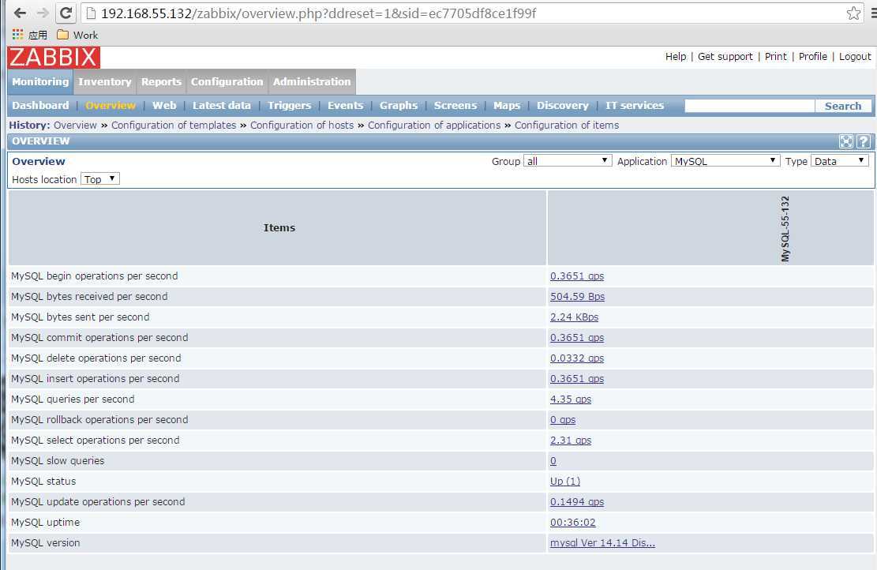Go forward with the browser forward arrow
Viewport: 877px width, 570px height.
click(43, 13)
